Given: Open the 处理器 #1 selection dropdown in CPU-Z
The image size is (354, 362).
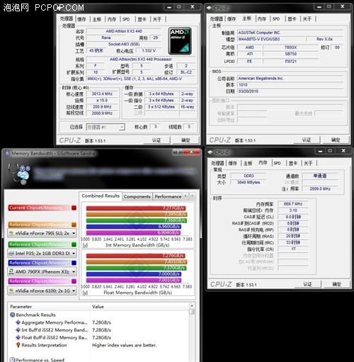Looking at the screenshot, I should [x=105, y=127].
